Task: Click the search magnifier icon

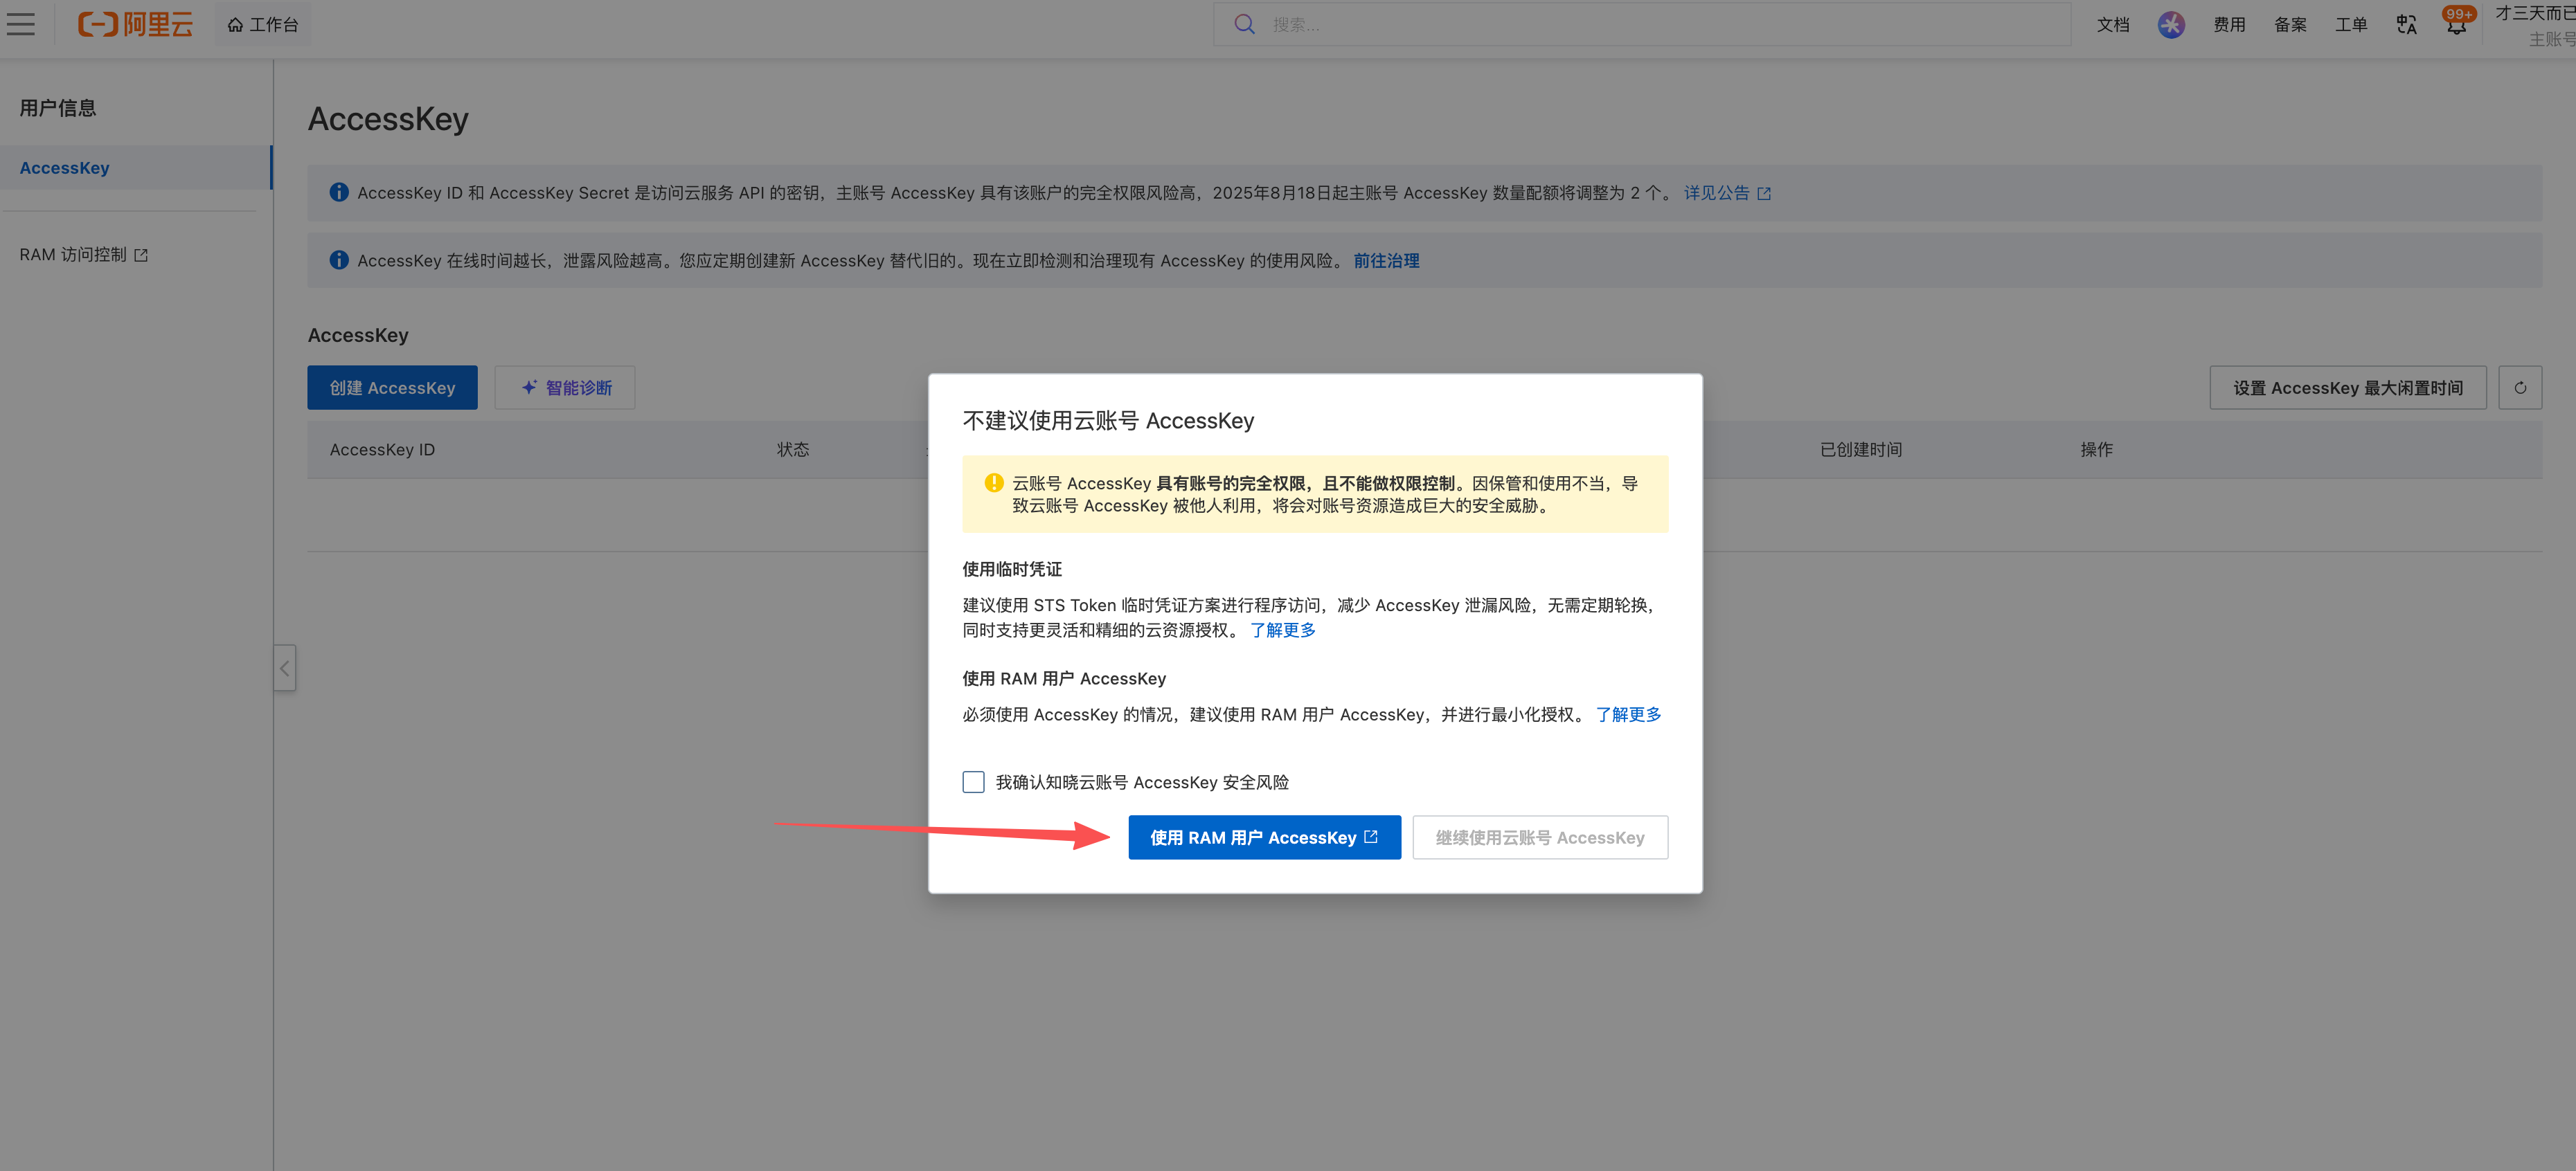Action: tap(1244, 24)
